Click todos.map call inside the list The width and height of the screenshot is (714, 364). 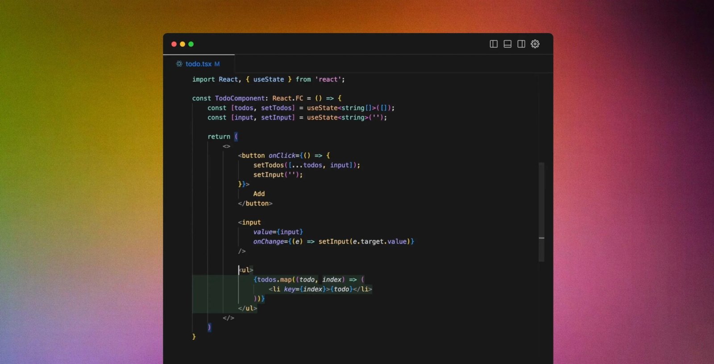point(274,280)
